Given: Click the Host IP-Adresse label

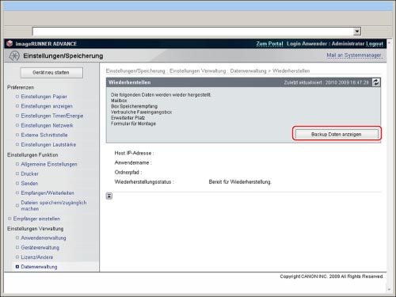Looking at the screenshot, I should click(134, 153).
